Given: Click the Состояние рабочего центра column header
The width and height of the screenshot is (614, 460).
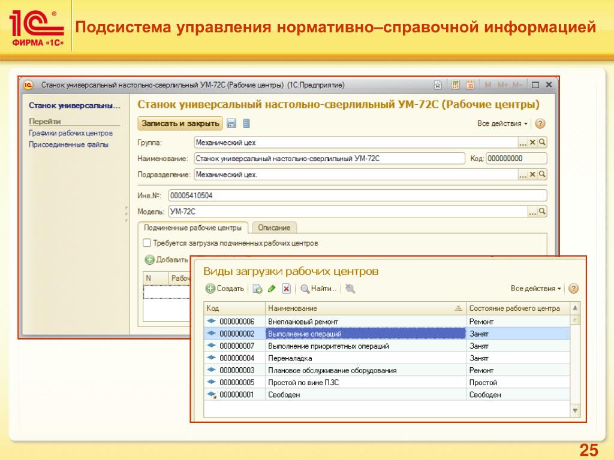Looking at the screenshot, I should [x=517, y=308].
